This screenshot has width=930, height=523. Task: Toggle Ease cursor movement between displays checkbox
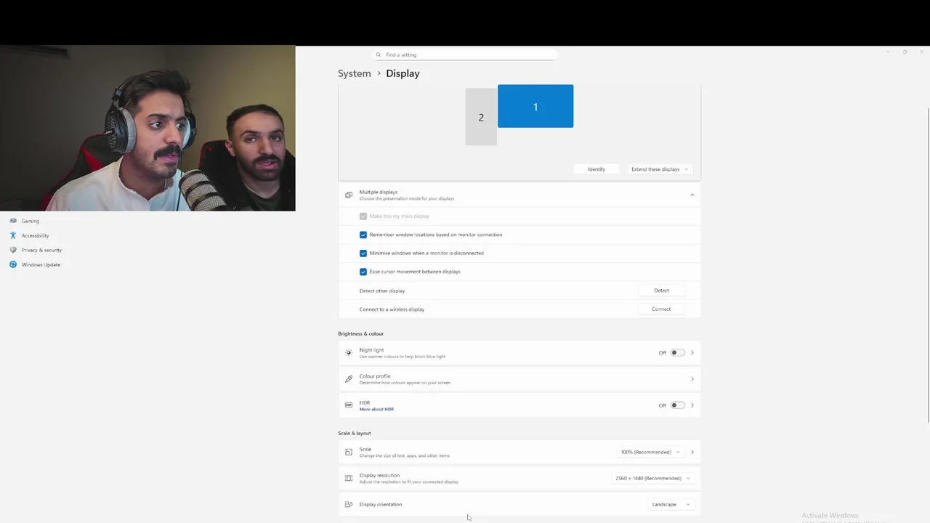[x=363, y=272]
